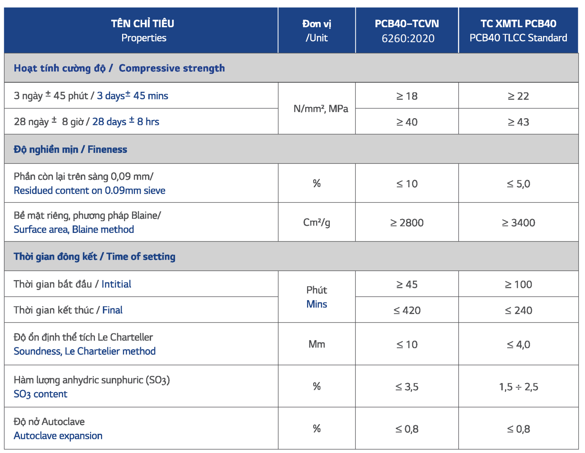Click the "N/mm², MPa" unit cell

321,109
